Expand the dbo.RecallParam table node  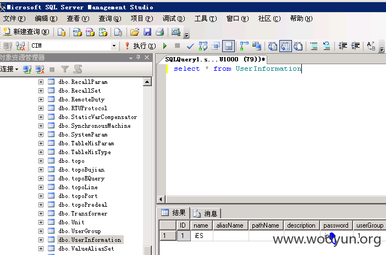click(41, 82)
